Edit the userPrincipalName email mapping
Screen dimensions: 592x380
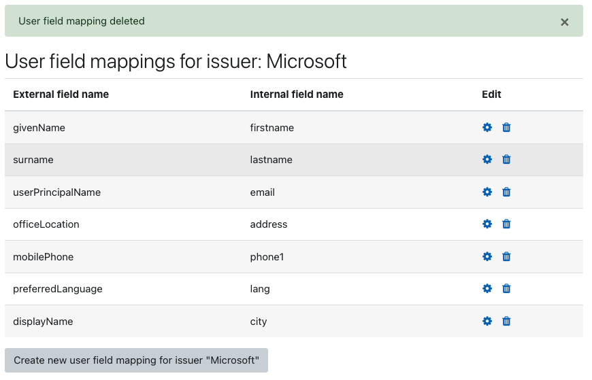pyautogui.click(x=487, y=192)
